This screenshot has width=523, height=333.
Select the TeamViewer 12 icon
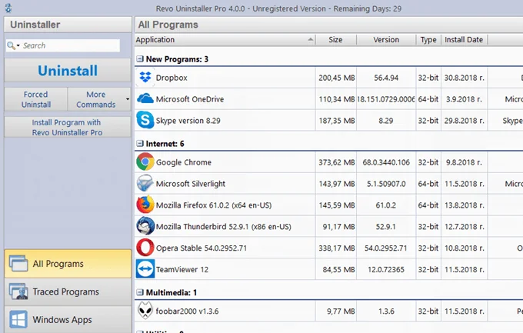pyautogui.click(x=145, y=269)
